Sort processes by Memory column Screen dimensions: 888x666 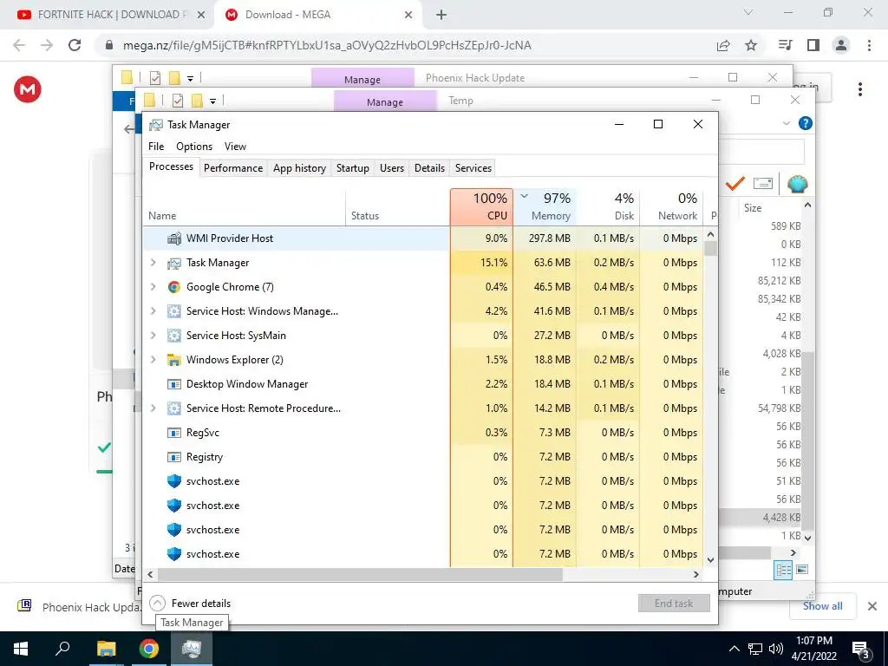[545, 206]
